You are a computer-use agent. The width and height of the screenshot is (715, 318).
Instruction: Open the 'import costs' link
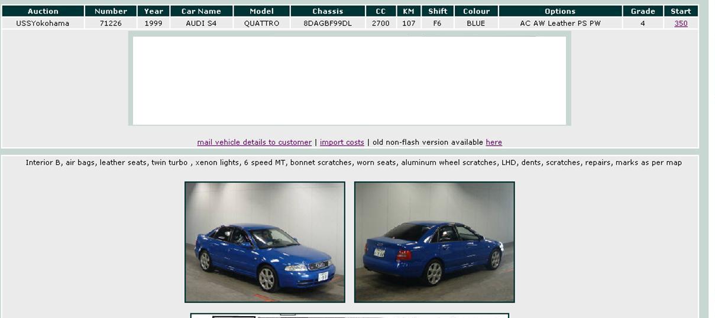click(x=342, y=142)
